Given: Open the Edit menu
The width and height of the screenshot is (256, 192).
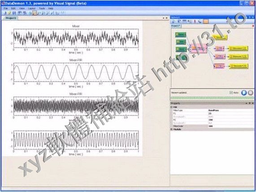Looking at the screenshot, I should (13, 8).
